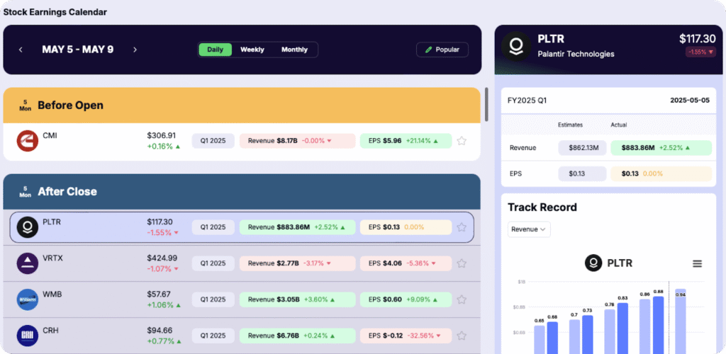Click the main list vertical scrollbar
726x354 pixels.
click(x=486, y=105)
